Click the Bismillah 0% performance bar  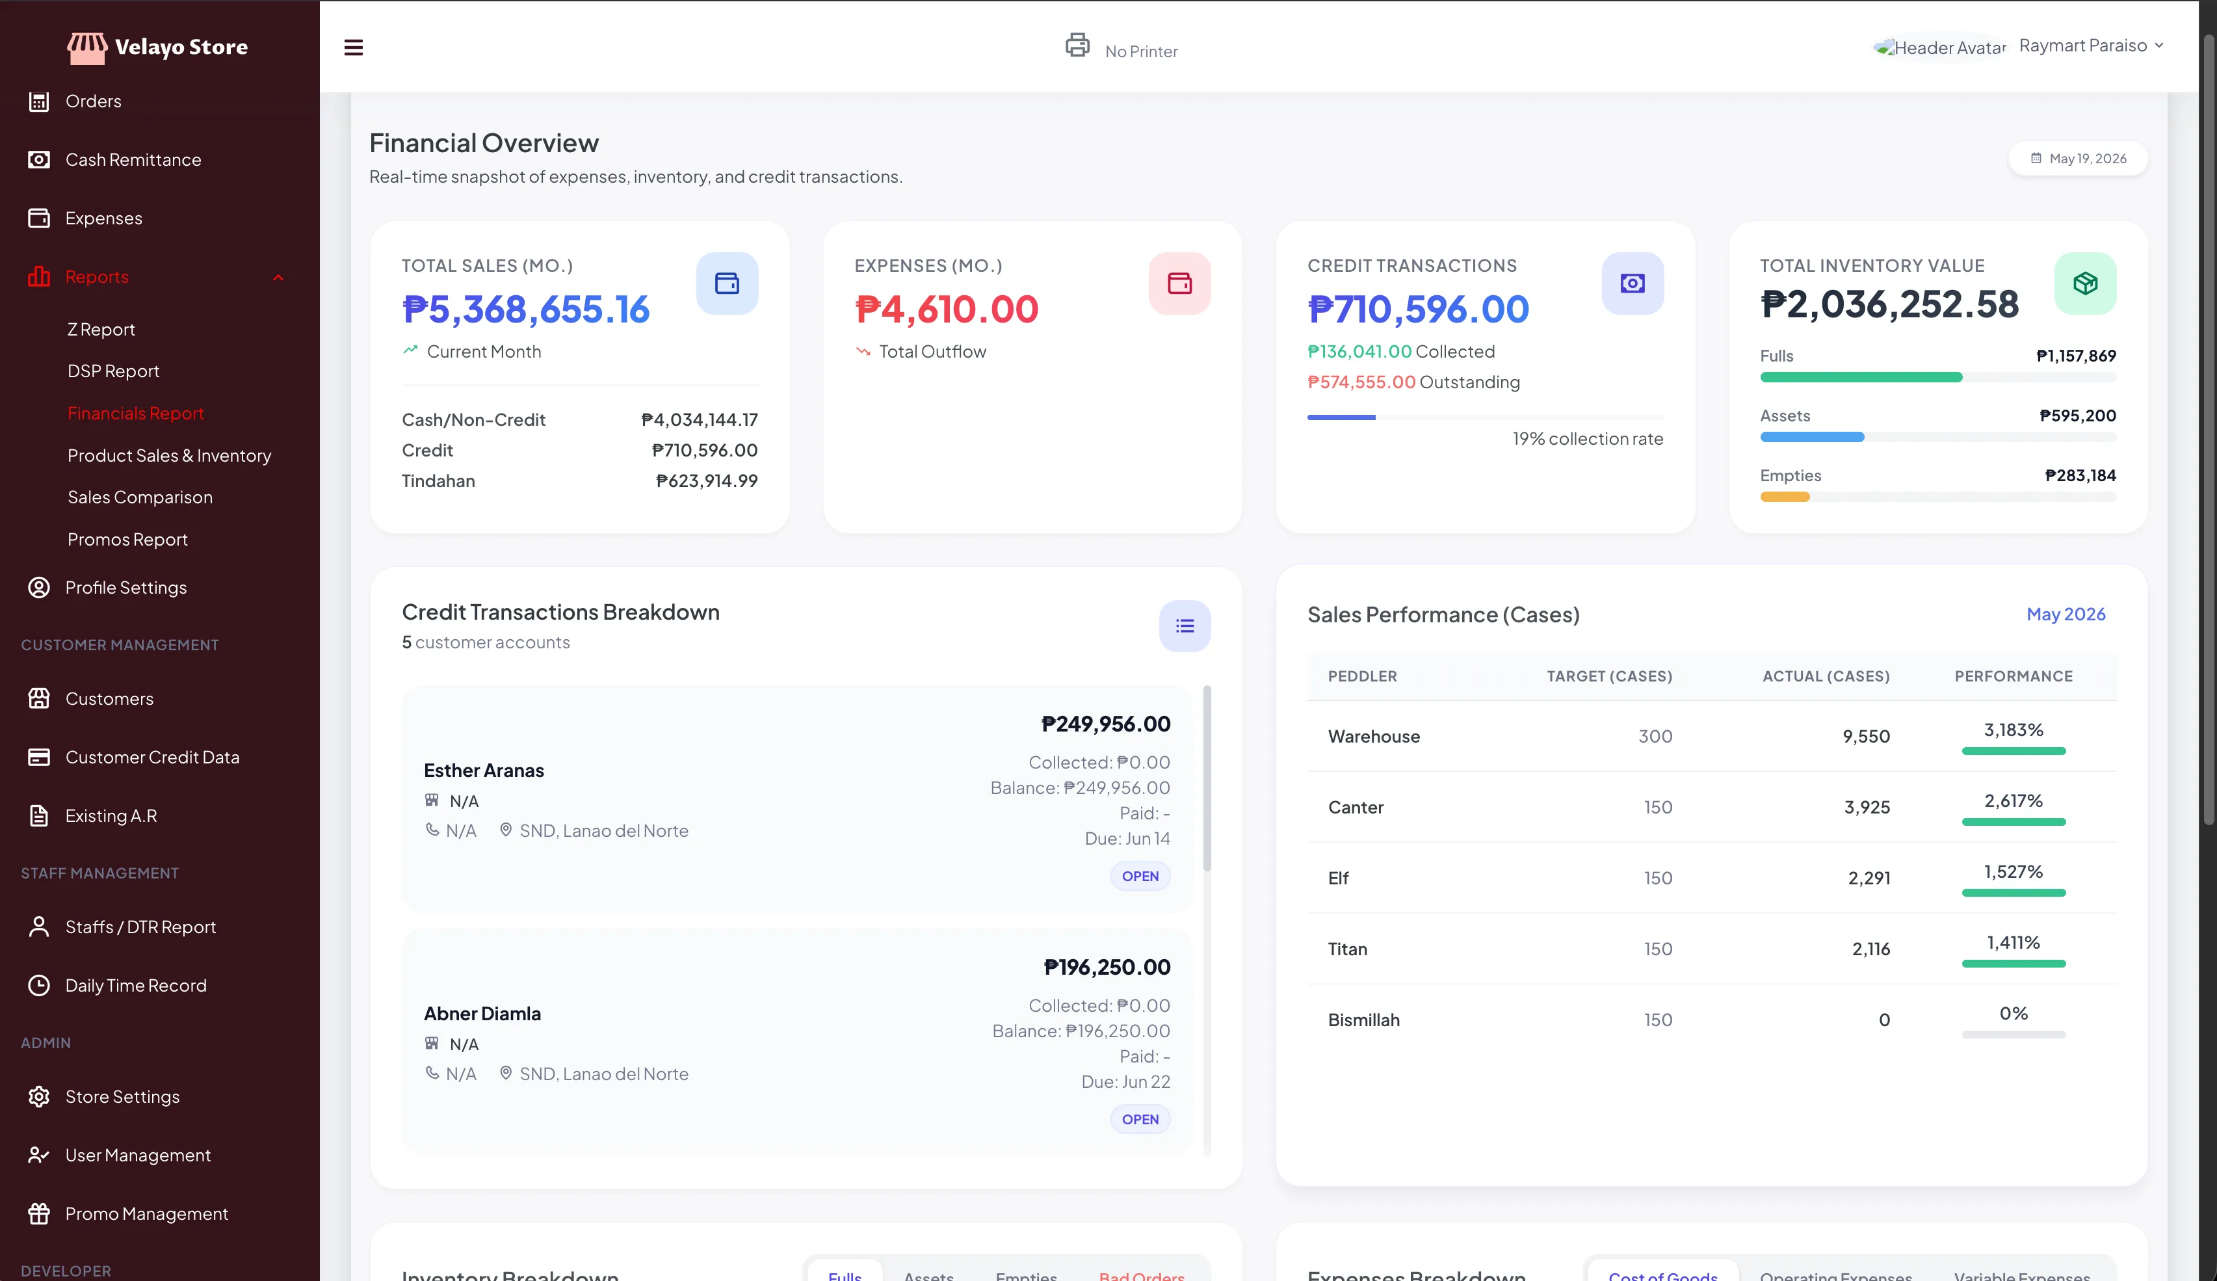tap(2013, 1034)
